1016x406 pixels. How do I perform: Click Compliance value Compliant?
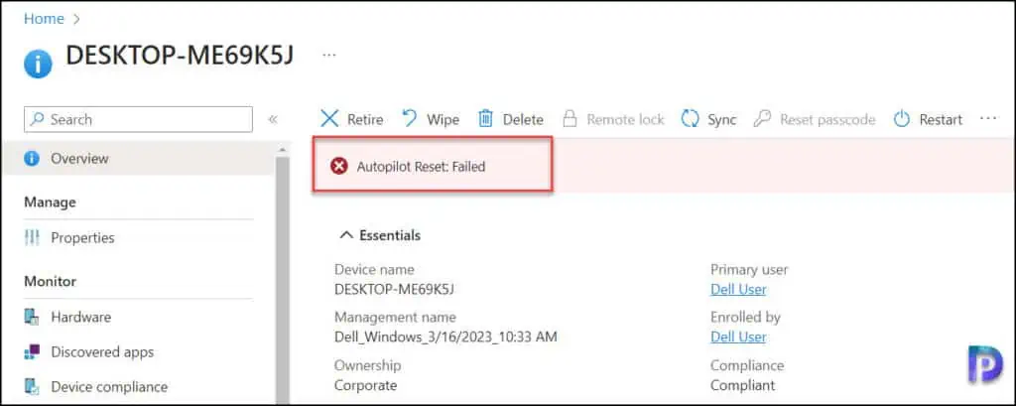742,385
